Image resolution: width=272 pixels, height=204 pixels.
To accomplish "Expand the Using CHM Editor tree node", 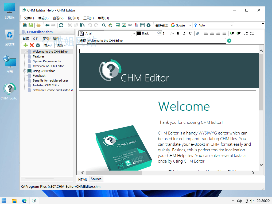I will [25, 71].
